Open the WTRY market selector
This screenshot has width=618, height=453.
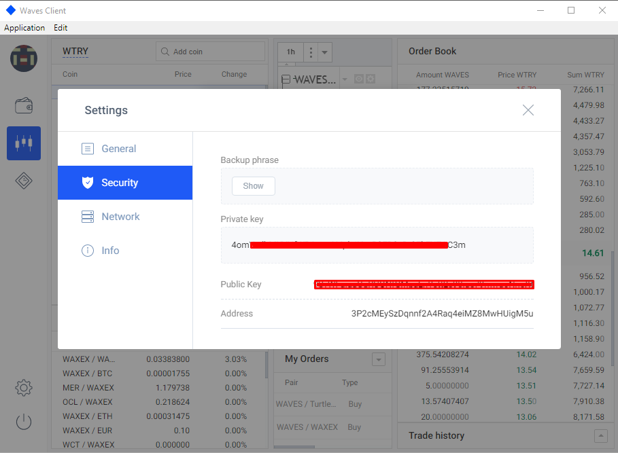(x=75, y=52)
